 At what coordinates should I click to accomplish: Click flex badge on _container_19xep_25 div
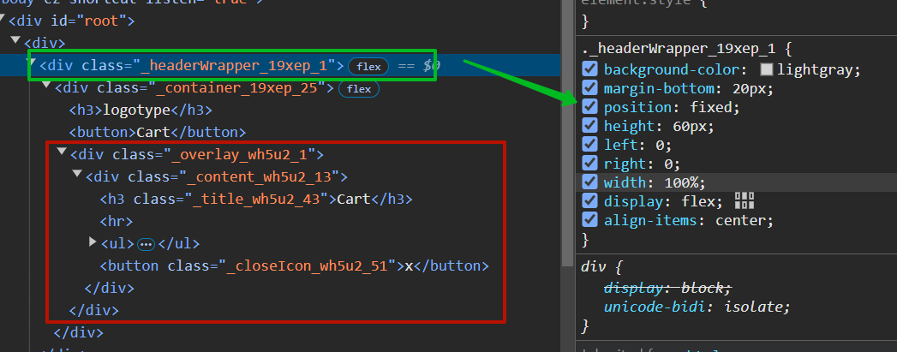[360, 88]
